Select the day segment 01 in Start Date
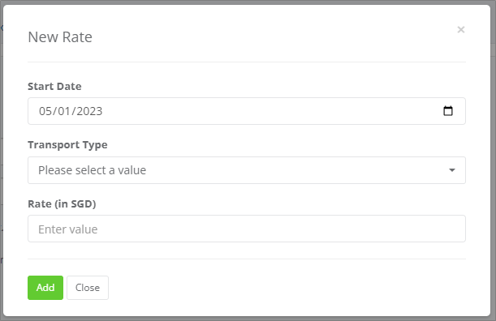 coord(64,111)
